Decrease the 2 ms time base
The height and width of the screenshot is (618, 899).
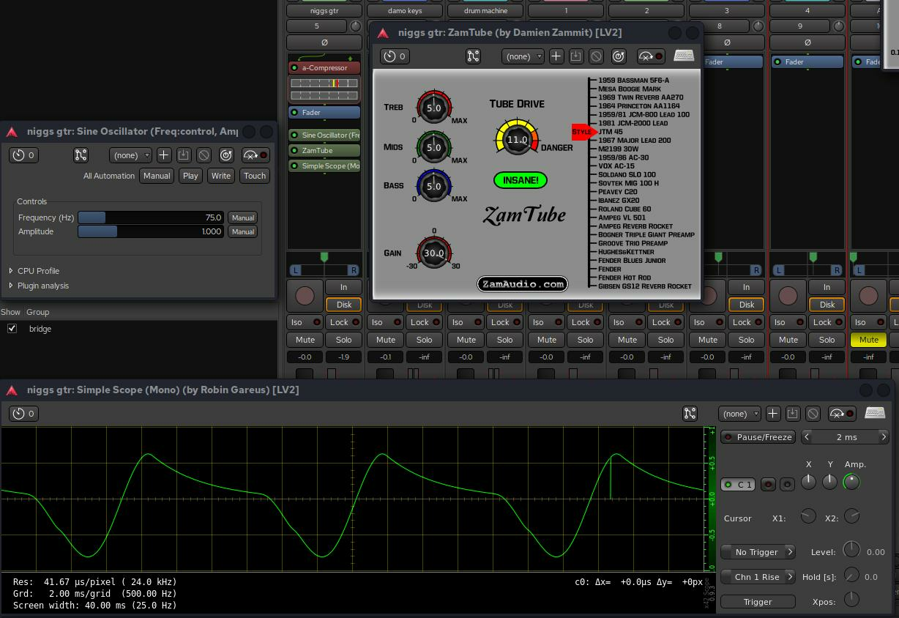coord(807,437)
